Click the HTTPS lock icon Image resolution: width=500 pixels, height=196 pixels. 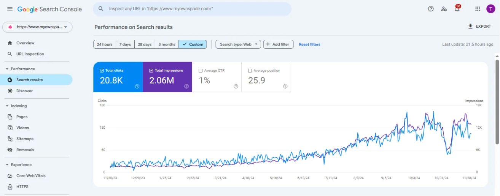point(10,187)
